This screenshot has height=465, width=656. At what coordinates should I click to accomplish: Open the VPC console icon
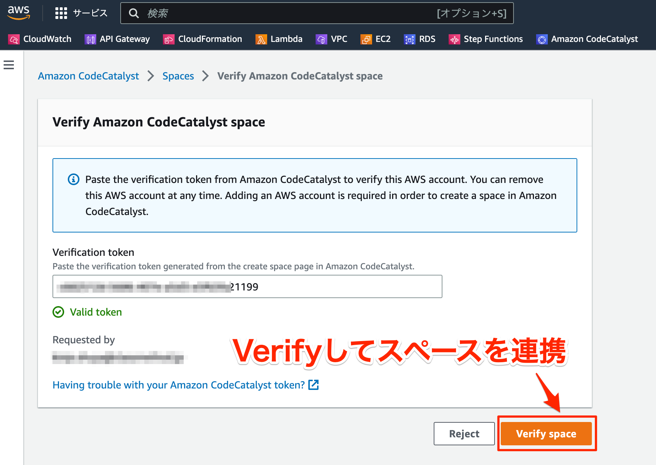tap(321, 39)
